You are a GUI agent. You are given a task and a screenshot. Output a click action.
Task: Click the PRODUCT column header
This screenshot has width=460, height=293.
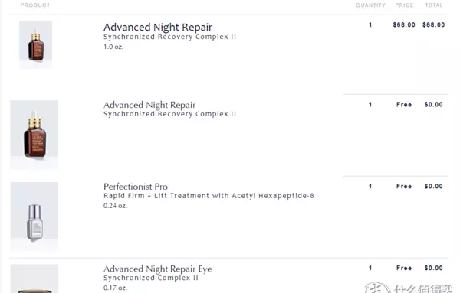coord(35,5)
